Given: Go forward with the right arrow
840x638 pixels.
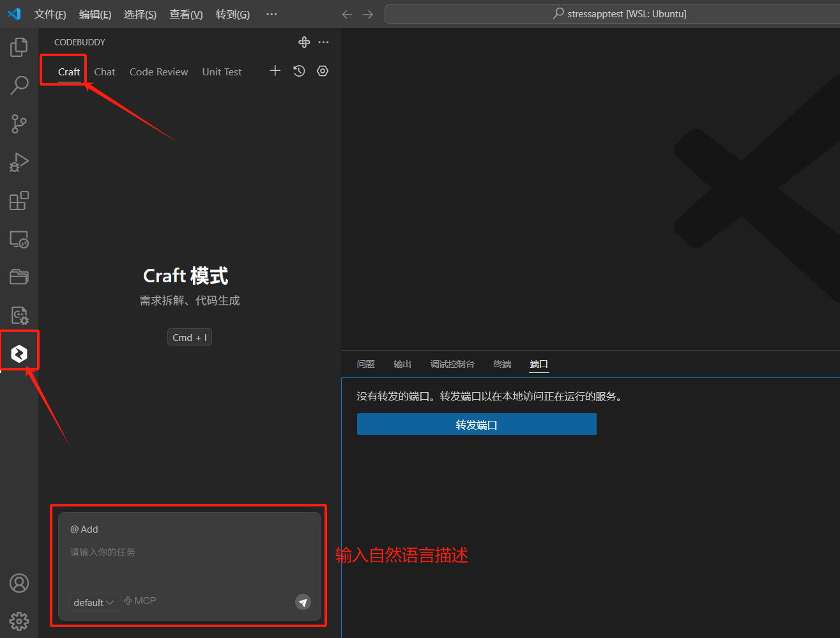Looking at the screenshot, I should coord(368,14).
